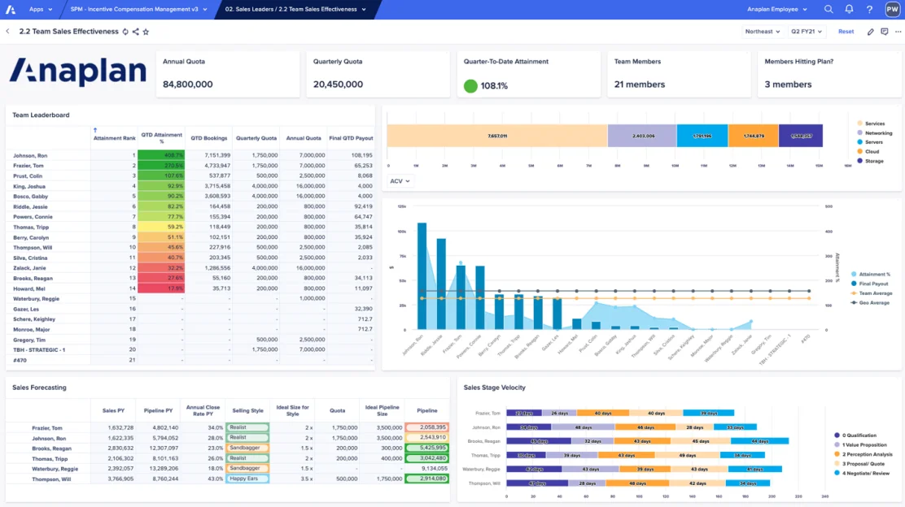Expand the ACV chart measure dropdown
The width and height of the screenshot is (905, 507).
400,181
